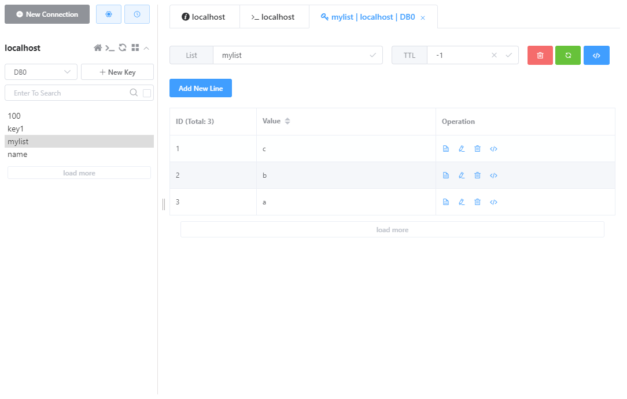This screenshot has width=627, height=399.
Task: Click the New Key button
Action: point(117,72)
